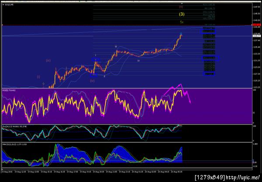Image resolution: width=262 pixels, height=182 pixels.
Task: Select the small iv wave label
Action: [x=138, y=61]
